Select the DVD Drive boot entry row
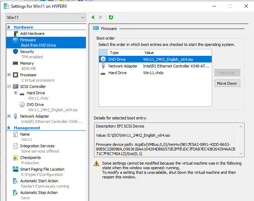 coord(155,59)
